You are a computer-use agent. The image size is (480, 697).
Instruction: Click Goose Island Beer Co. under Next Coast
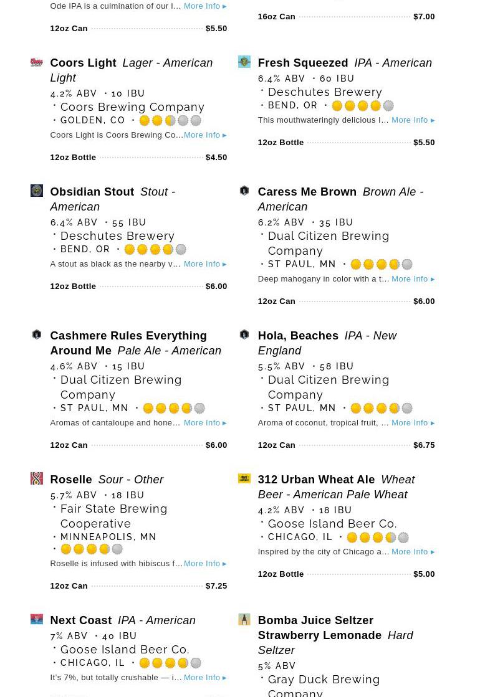(x=125, y=650)
